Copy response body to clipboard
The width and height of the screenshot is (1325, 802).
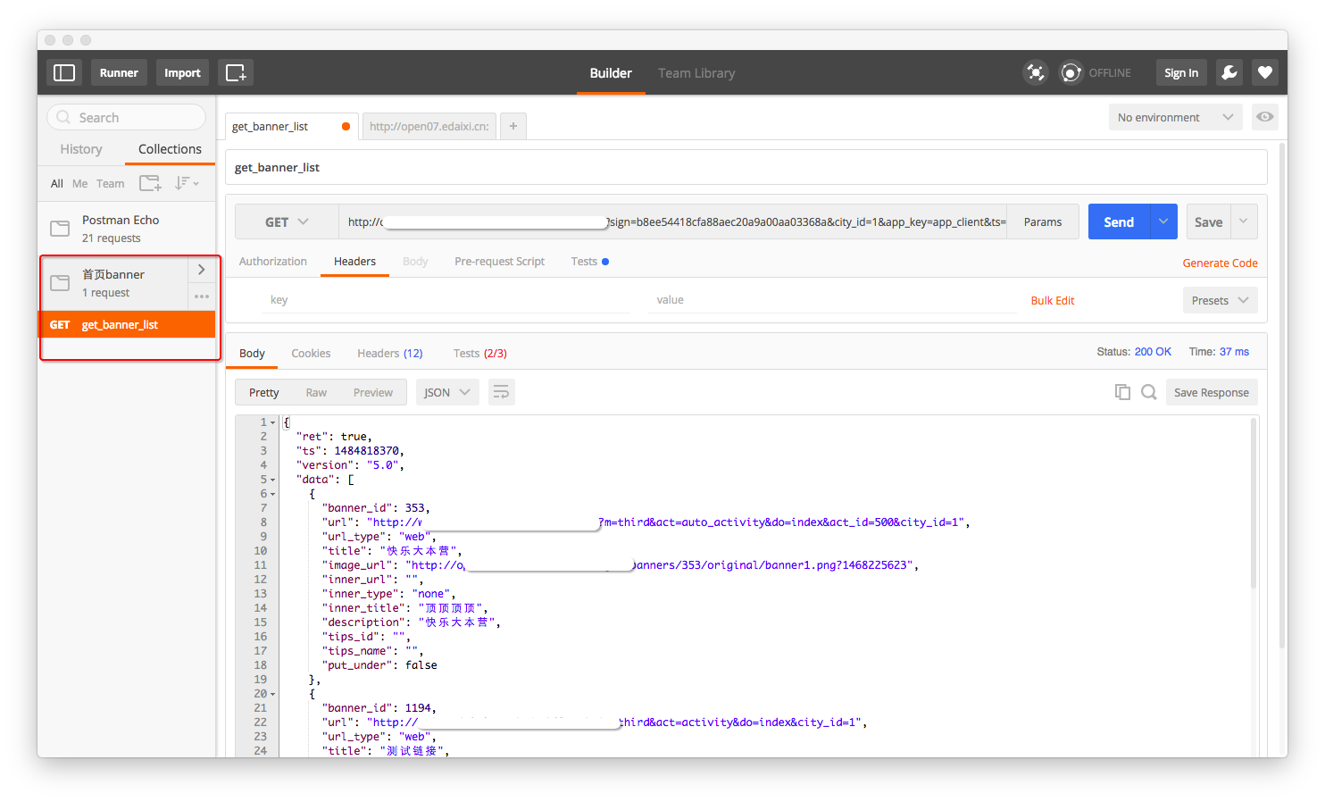tap(1122, 392)
